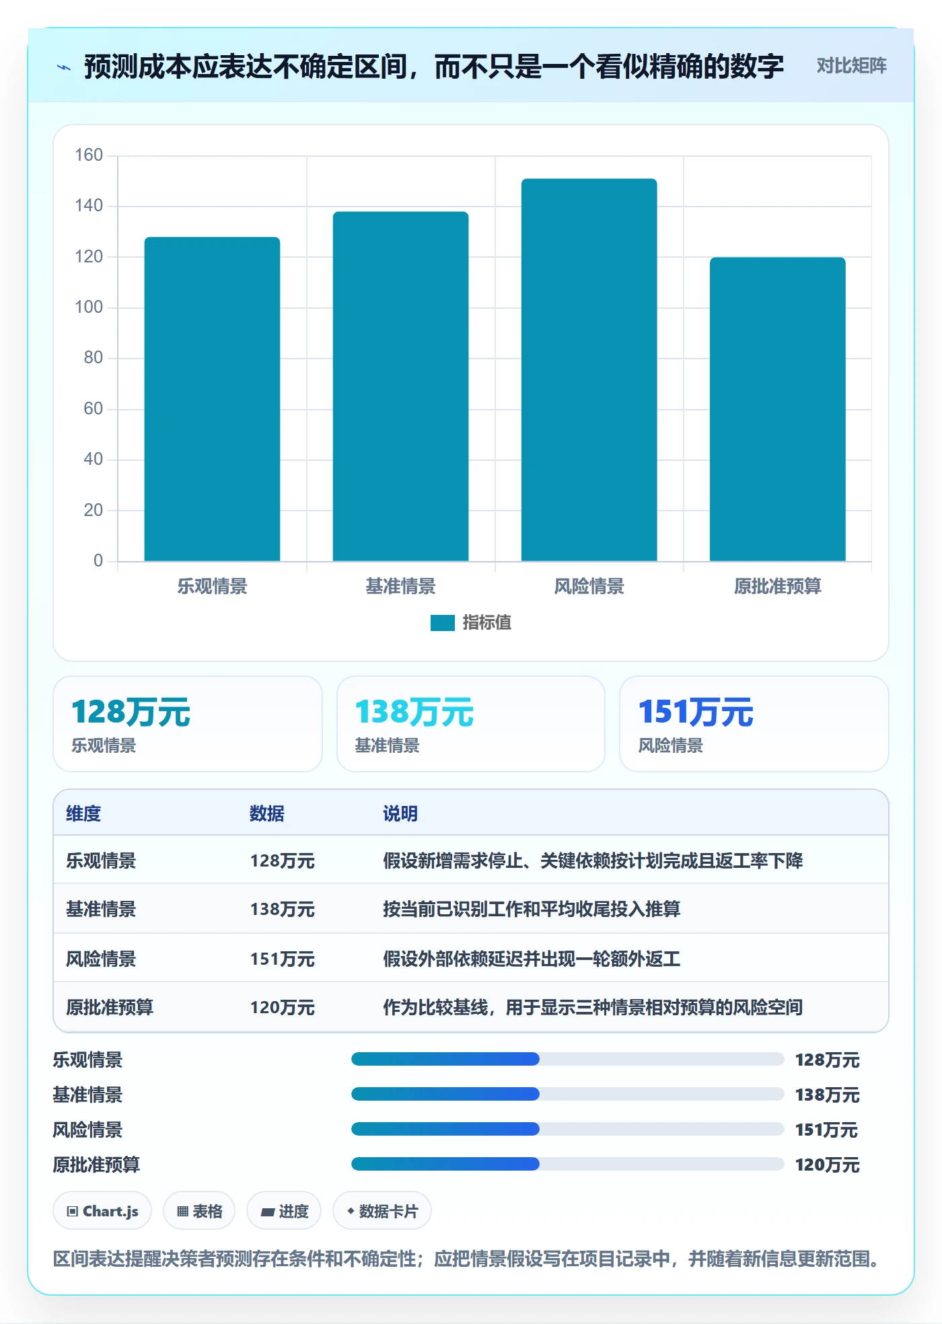Click the 乐观情景 table row name
The width and height of the screenshot is (942, 1324).
(x=101, y=860)
